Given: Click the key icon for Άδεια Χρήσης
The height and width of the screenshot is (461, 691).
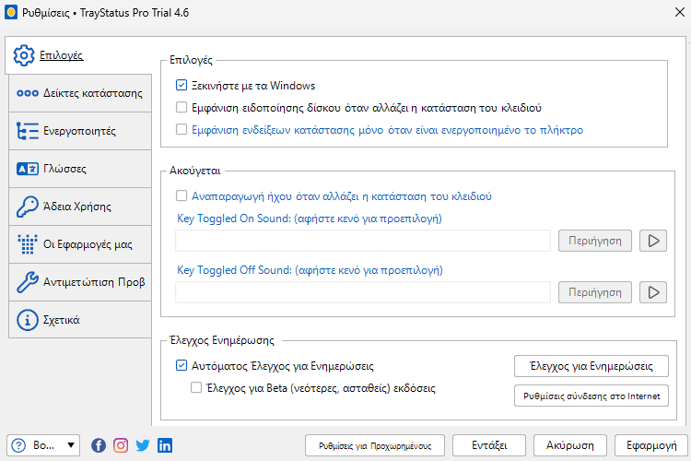Looking at the screenshot, I should tap(28, 207).
